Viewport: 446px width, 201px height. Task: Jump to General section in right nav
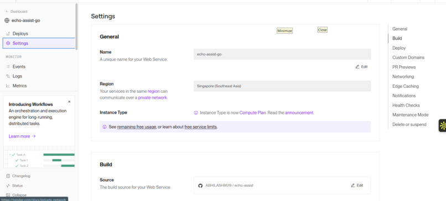400,29
